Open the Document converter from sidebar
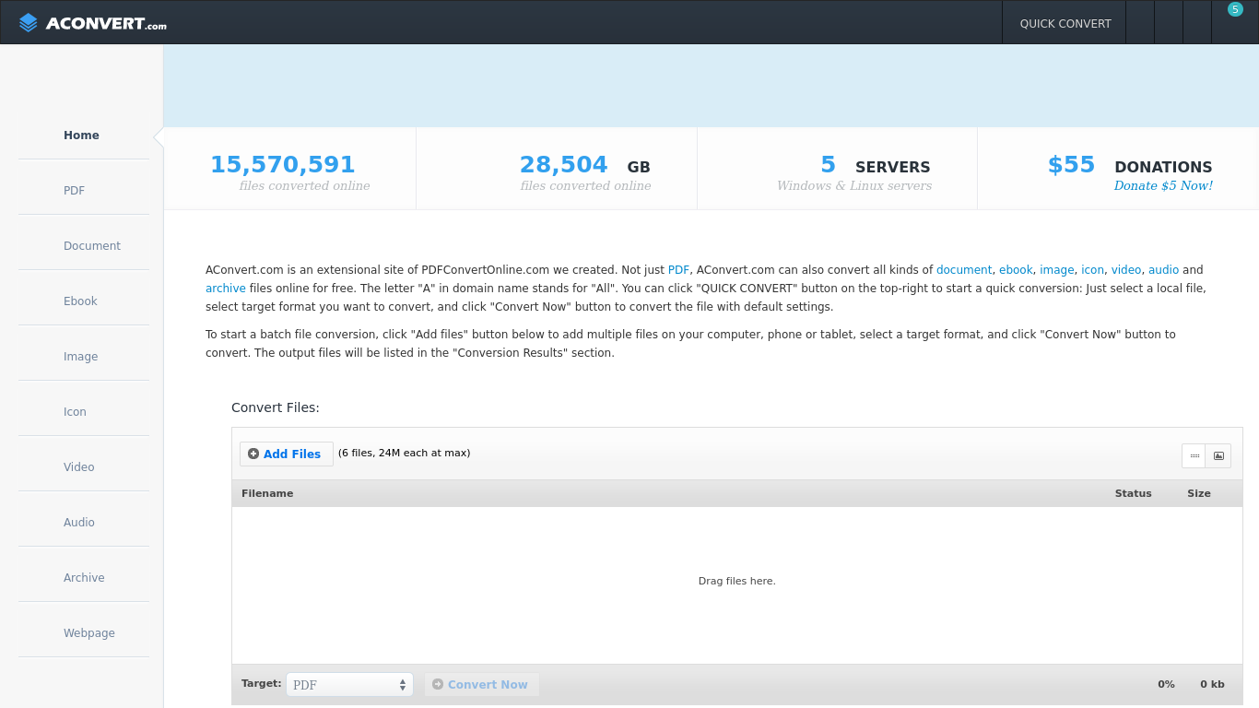Viewport: 1259px width, 708px height. (x=91, y=246)
